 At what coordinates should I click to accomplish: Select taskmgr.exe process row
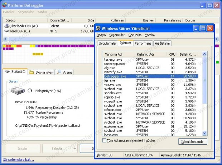(x=151, y=60)
